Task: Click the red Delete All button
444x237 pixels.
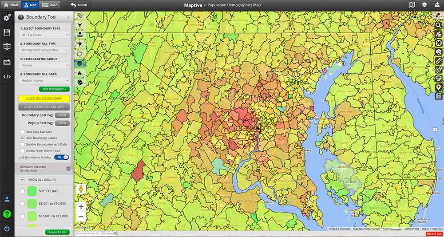Action: click(x=434, y=234)
